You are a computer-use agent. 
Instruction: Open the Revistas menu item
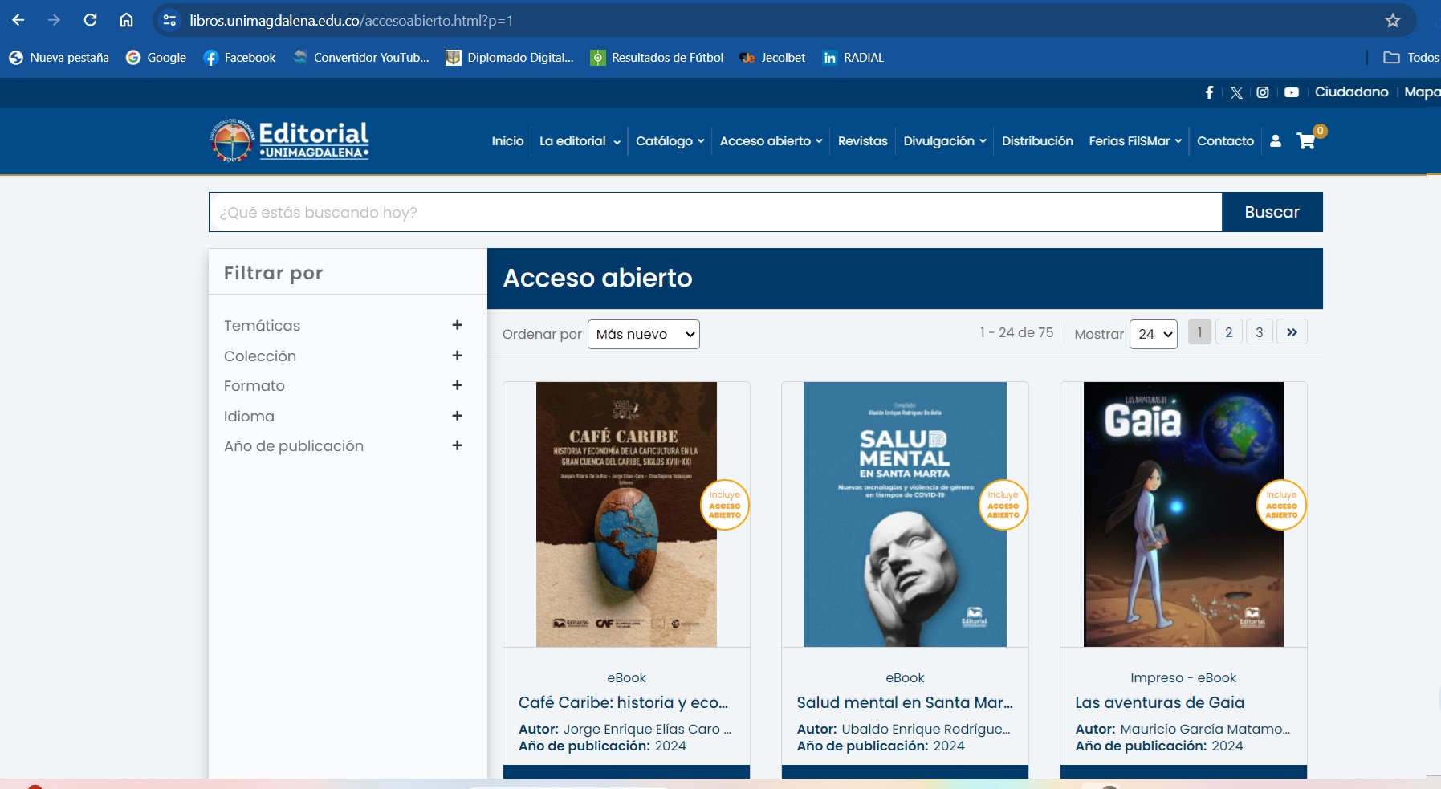[862, 141]
